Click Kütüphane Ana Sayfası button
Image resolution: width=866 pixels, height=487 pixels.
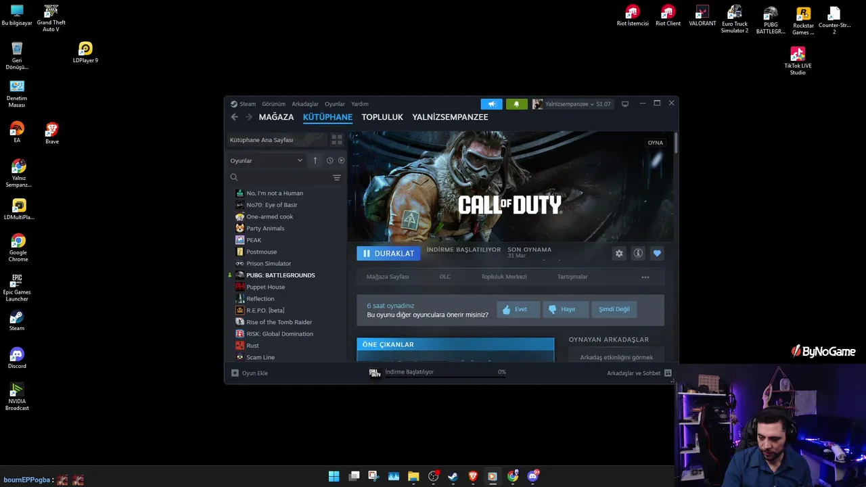tap(277, 140)
